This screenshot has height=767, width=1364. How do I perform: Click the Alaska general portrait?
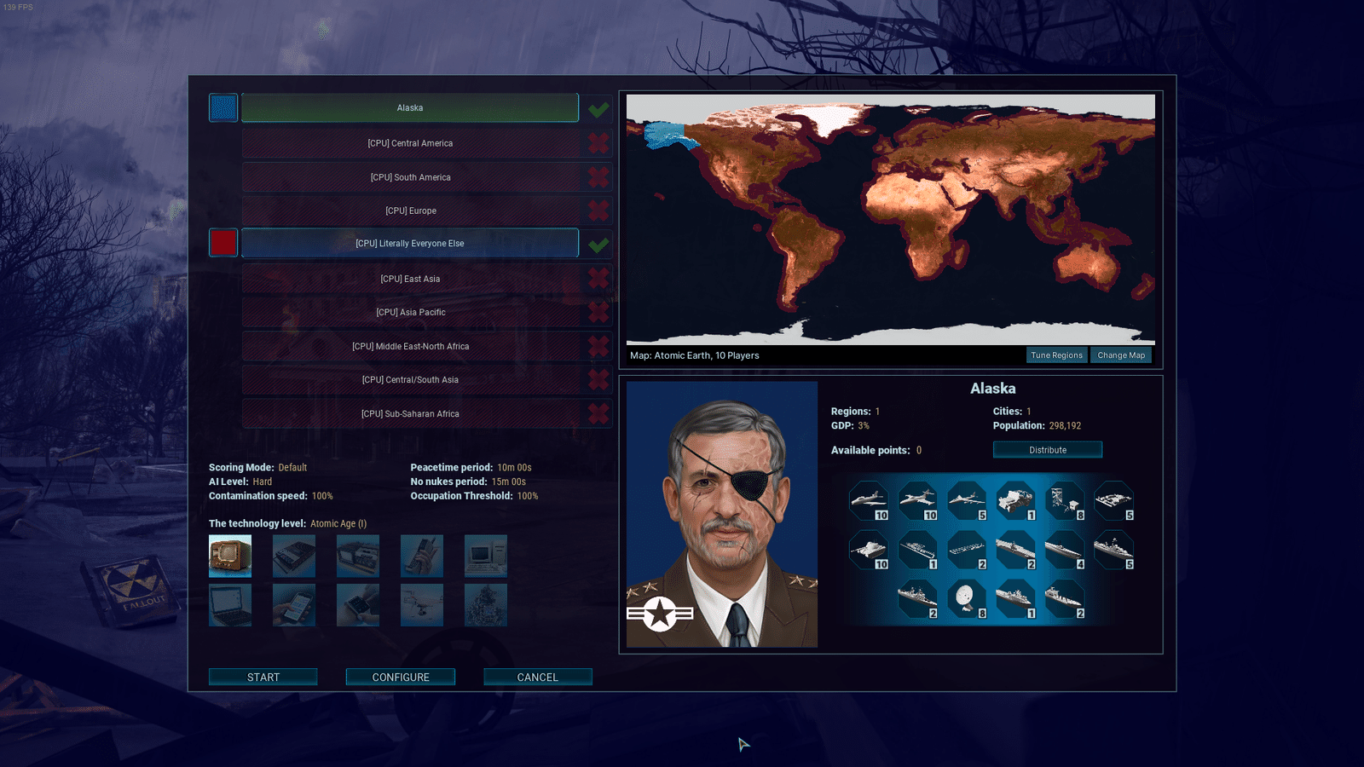coord(722,514)
